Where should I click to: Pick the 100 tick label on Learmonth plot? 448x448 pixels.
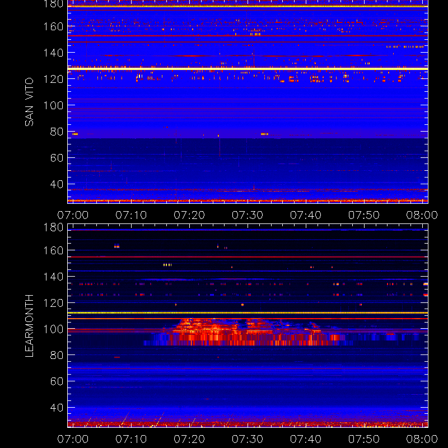(53, 329)
